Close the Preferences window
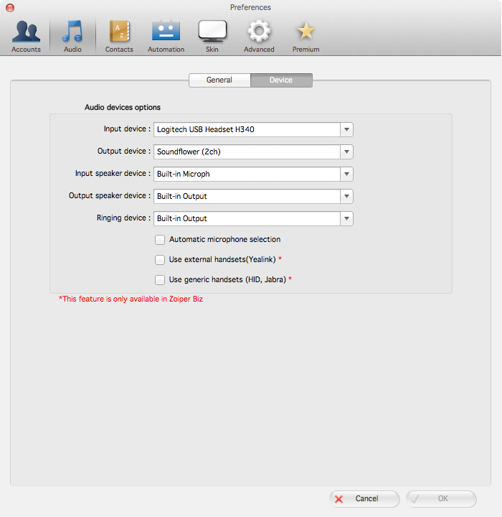The height and width of the screenshot is (517, 502). (10, 8)
